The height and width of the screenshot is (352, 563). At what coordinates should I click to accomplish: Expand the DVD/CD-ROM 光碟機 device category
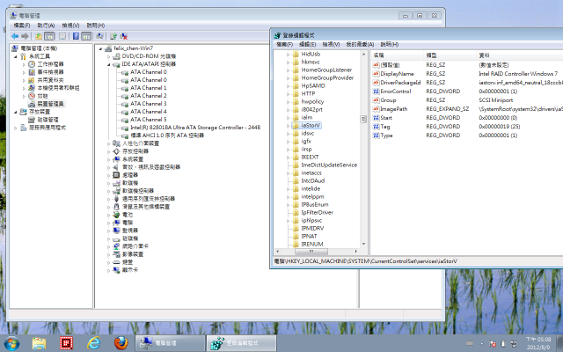coord(108,56)
